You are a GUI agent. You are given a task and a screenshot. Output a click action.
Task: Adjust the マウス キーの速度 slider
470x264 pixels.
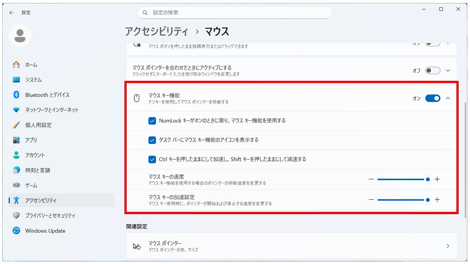coord(428,179)
